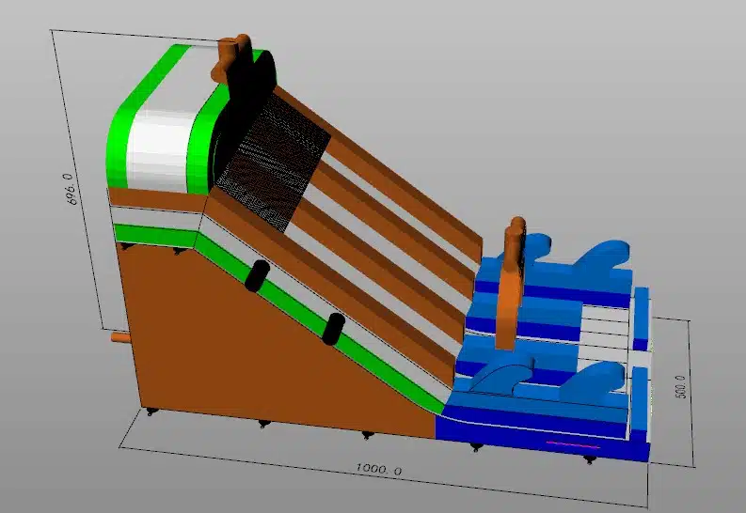This screenshot has height=513, width=746.
Task: Click the orange post at the slide exit
Action: point(512,282)
